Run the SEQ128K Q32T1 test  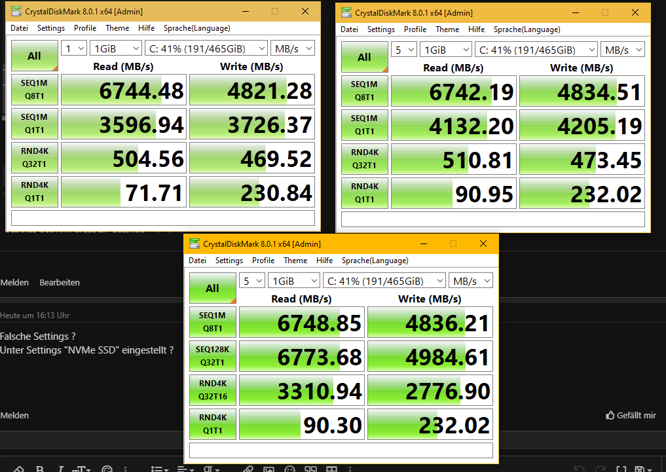(213, 356)
